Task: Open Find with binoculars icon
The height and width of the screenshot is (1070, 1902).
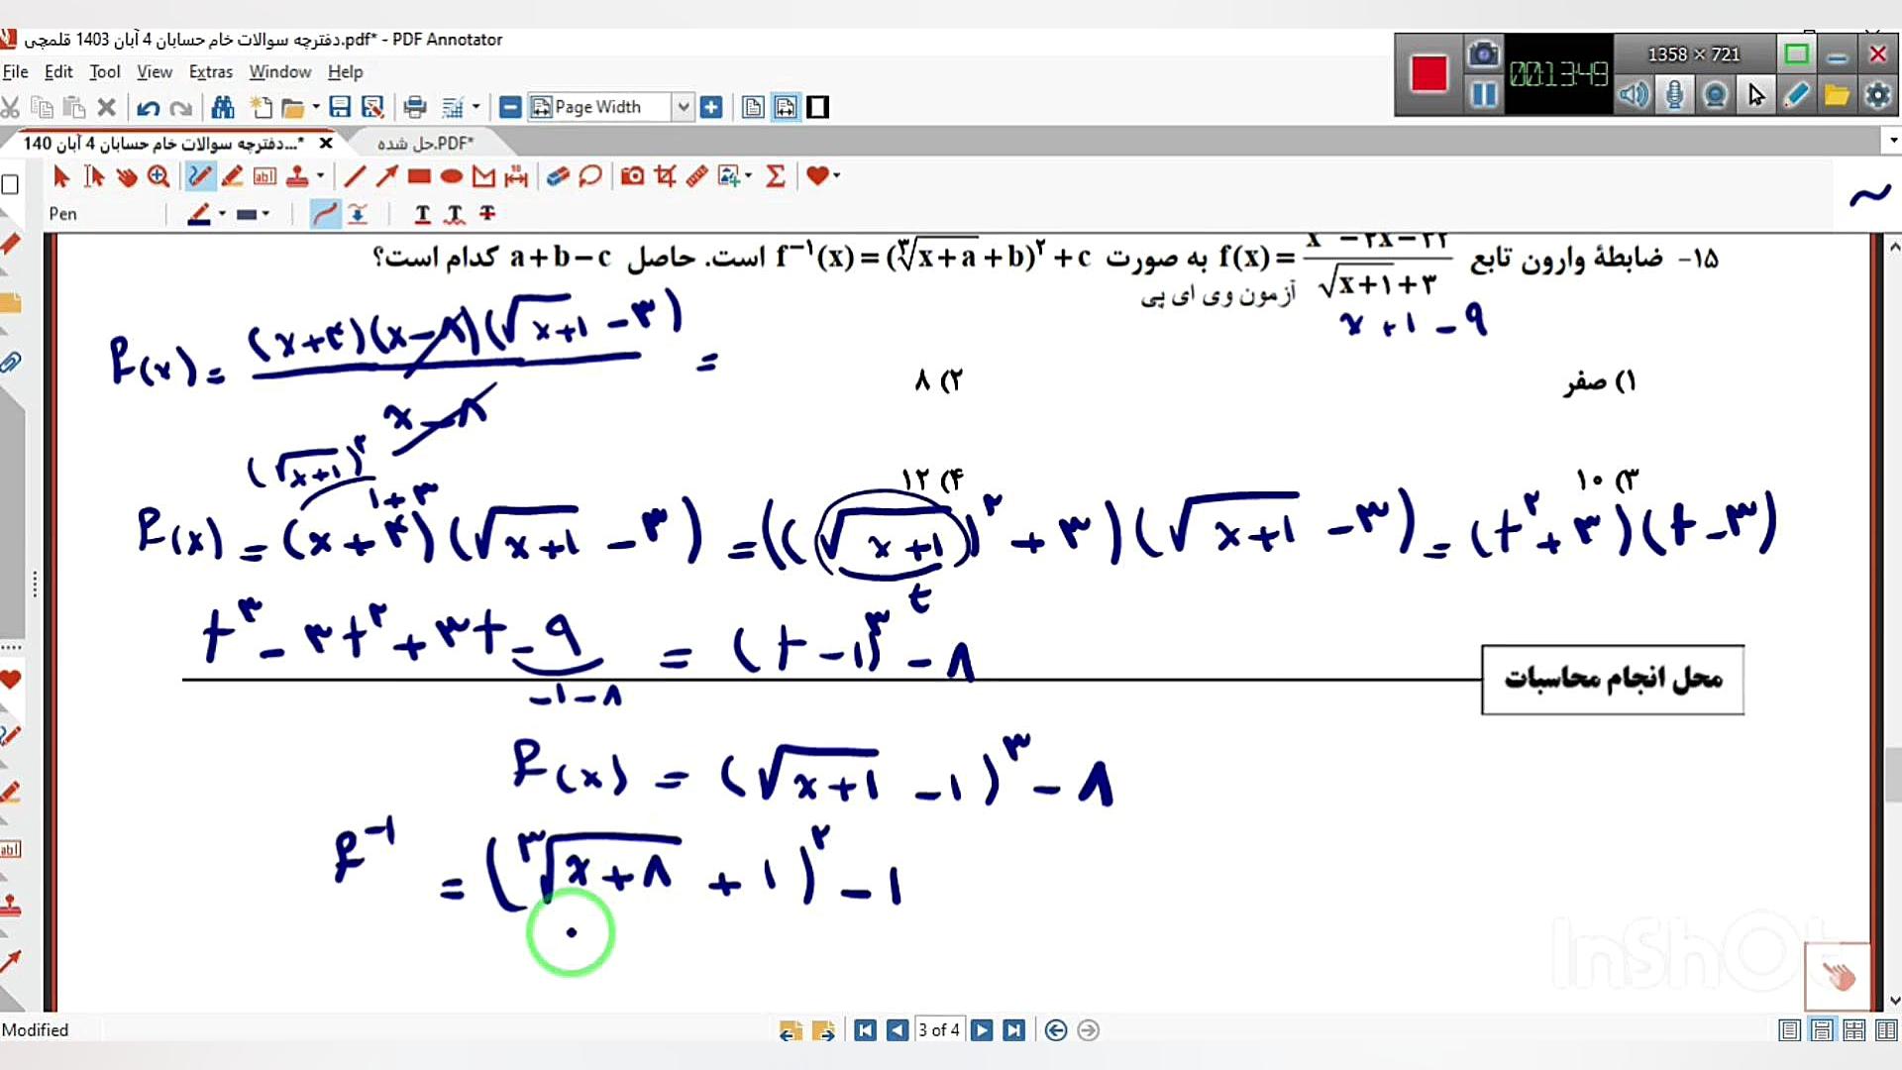Action: [223, 107]
